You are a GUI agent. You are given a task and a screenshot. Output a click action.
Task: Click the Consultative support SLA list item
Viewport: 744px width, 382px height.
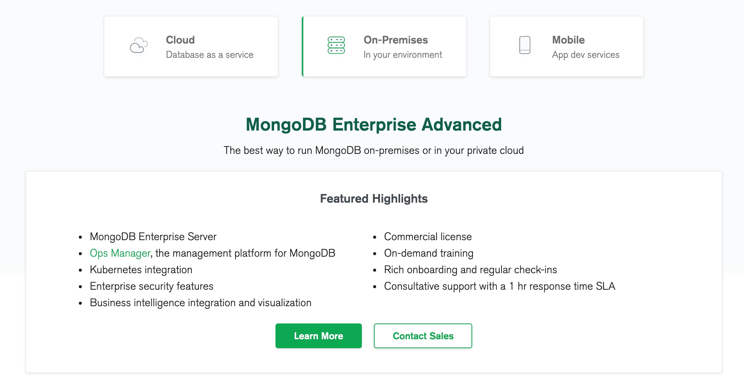[x=499, y=286]
